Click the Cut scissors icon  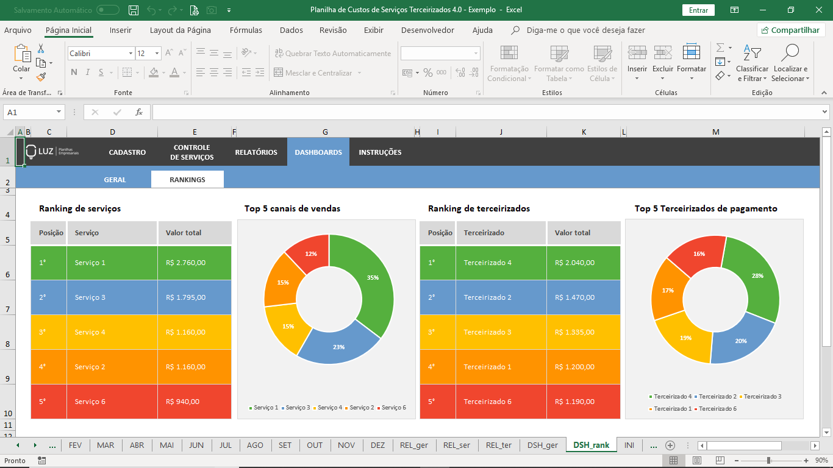click(41, 49)
